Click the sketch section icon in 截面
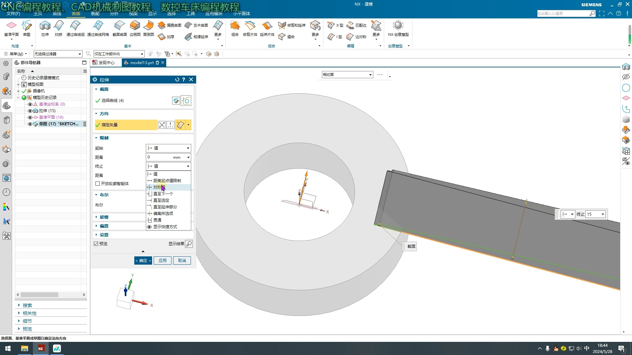632x355 pixels. point(176,101)
